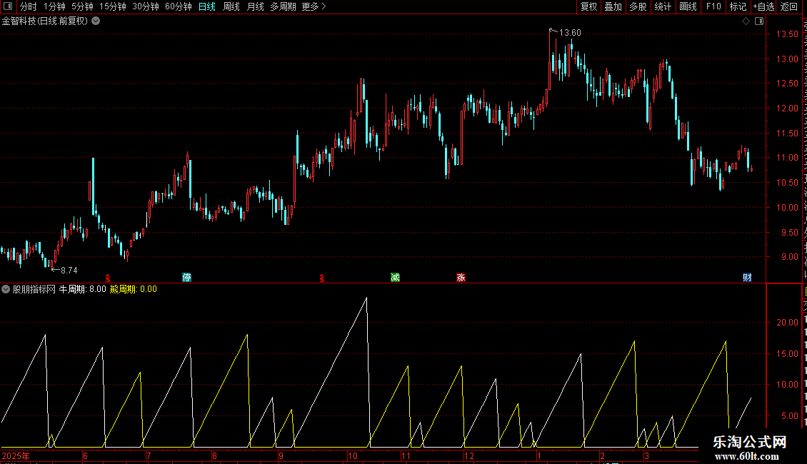Click the 2025年 date axis label
The height and width of the screenshot is (464, 807).
point(16,455)
